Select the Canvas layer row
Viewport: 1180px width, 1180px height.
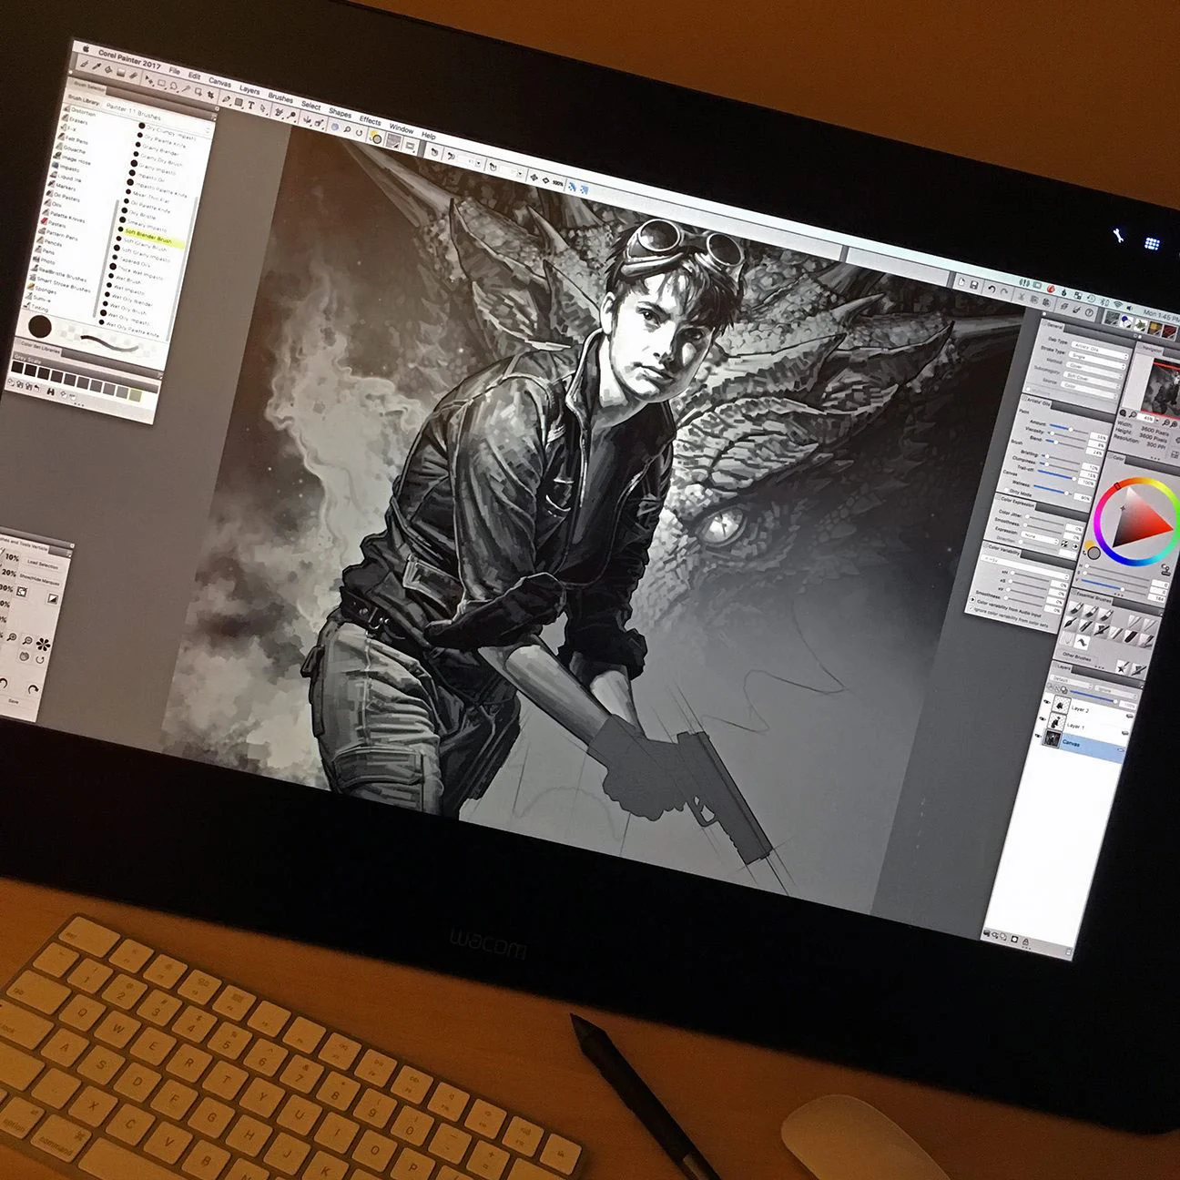point(1083,745)
